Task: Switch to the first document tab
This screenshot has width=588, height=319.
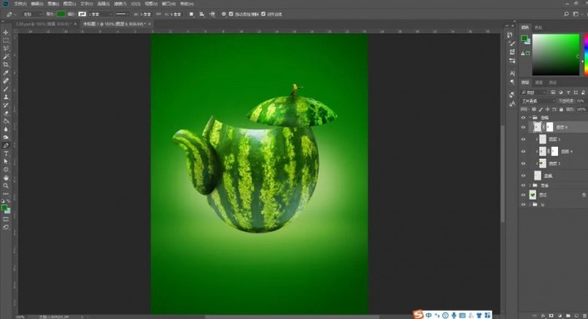Action: click(45, 23)
